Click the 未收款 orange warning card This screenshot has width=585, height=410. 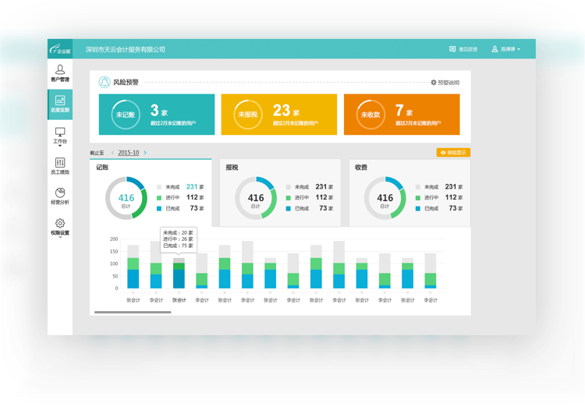click(x=402, y=115)
